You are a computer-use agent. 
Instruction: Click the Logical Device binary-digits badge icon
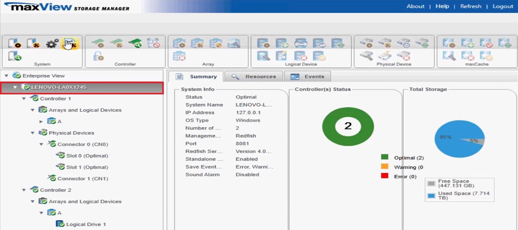(338, 43)
